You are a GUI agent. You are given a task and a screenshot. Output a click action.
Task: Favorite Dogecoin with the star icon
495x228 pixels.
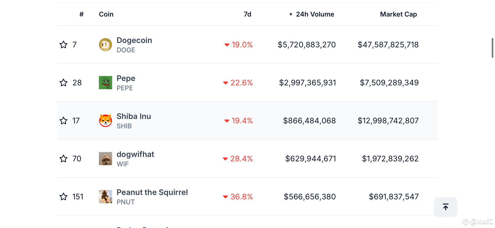click(64, 45)
